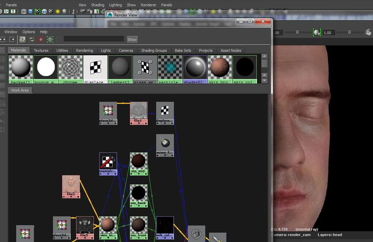Open the Lighting menu in viewport panel

115,5
